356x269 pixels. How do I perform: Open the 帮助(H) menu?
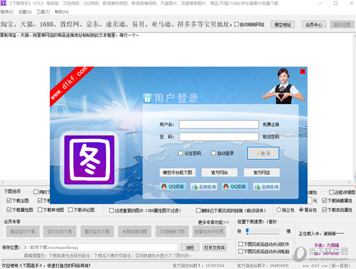pyautogui.click(x=61, y=12)
